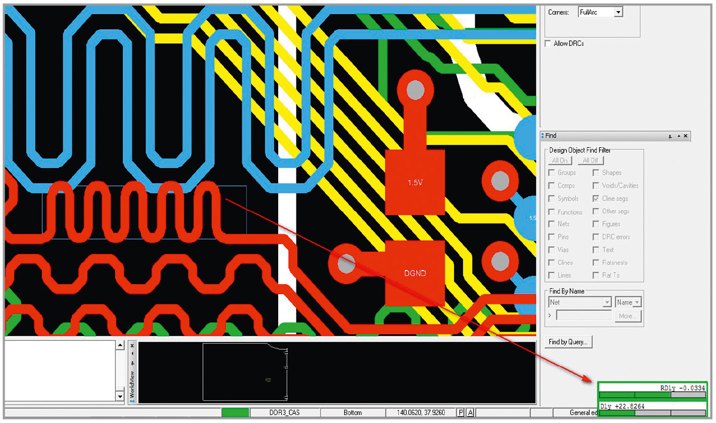The width and height of the screenshot is (716, 423).
Task: Click the All Off button
Action: point(590,161)
